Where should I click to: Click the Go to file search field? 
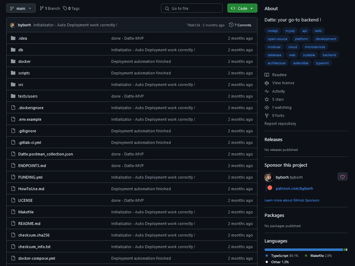tap(192, 8)
